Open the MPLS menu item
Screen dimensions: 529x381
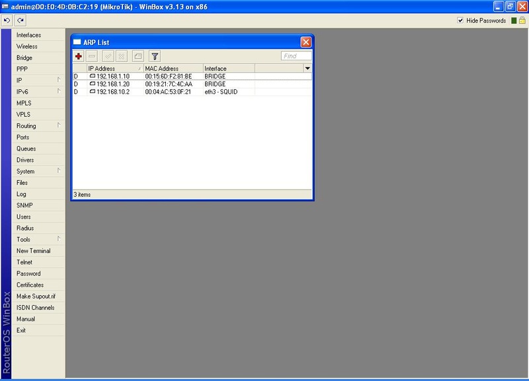coord(38,103)
